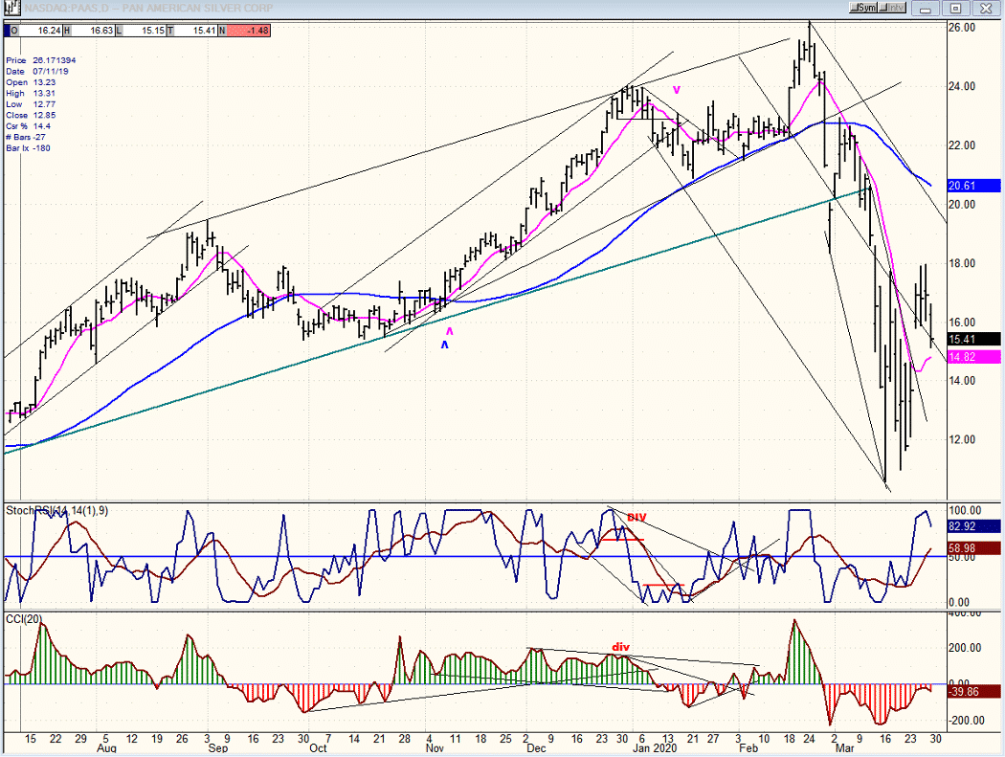
Task: Select the -39.86 CCI value tag
Action: click(x=973, y=692)
